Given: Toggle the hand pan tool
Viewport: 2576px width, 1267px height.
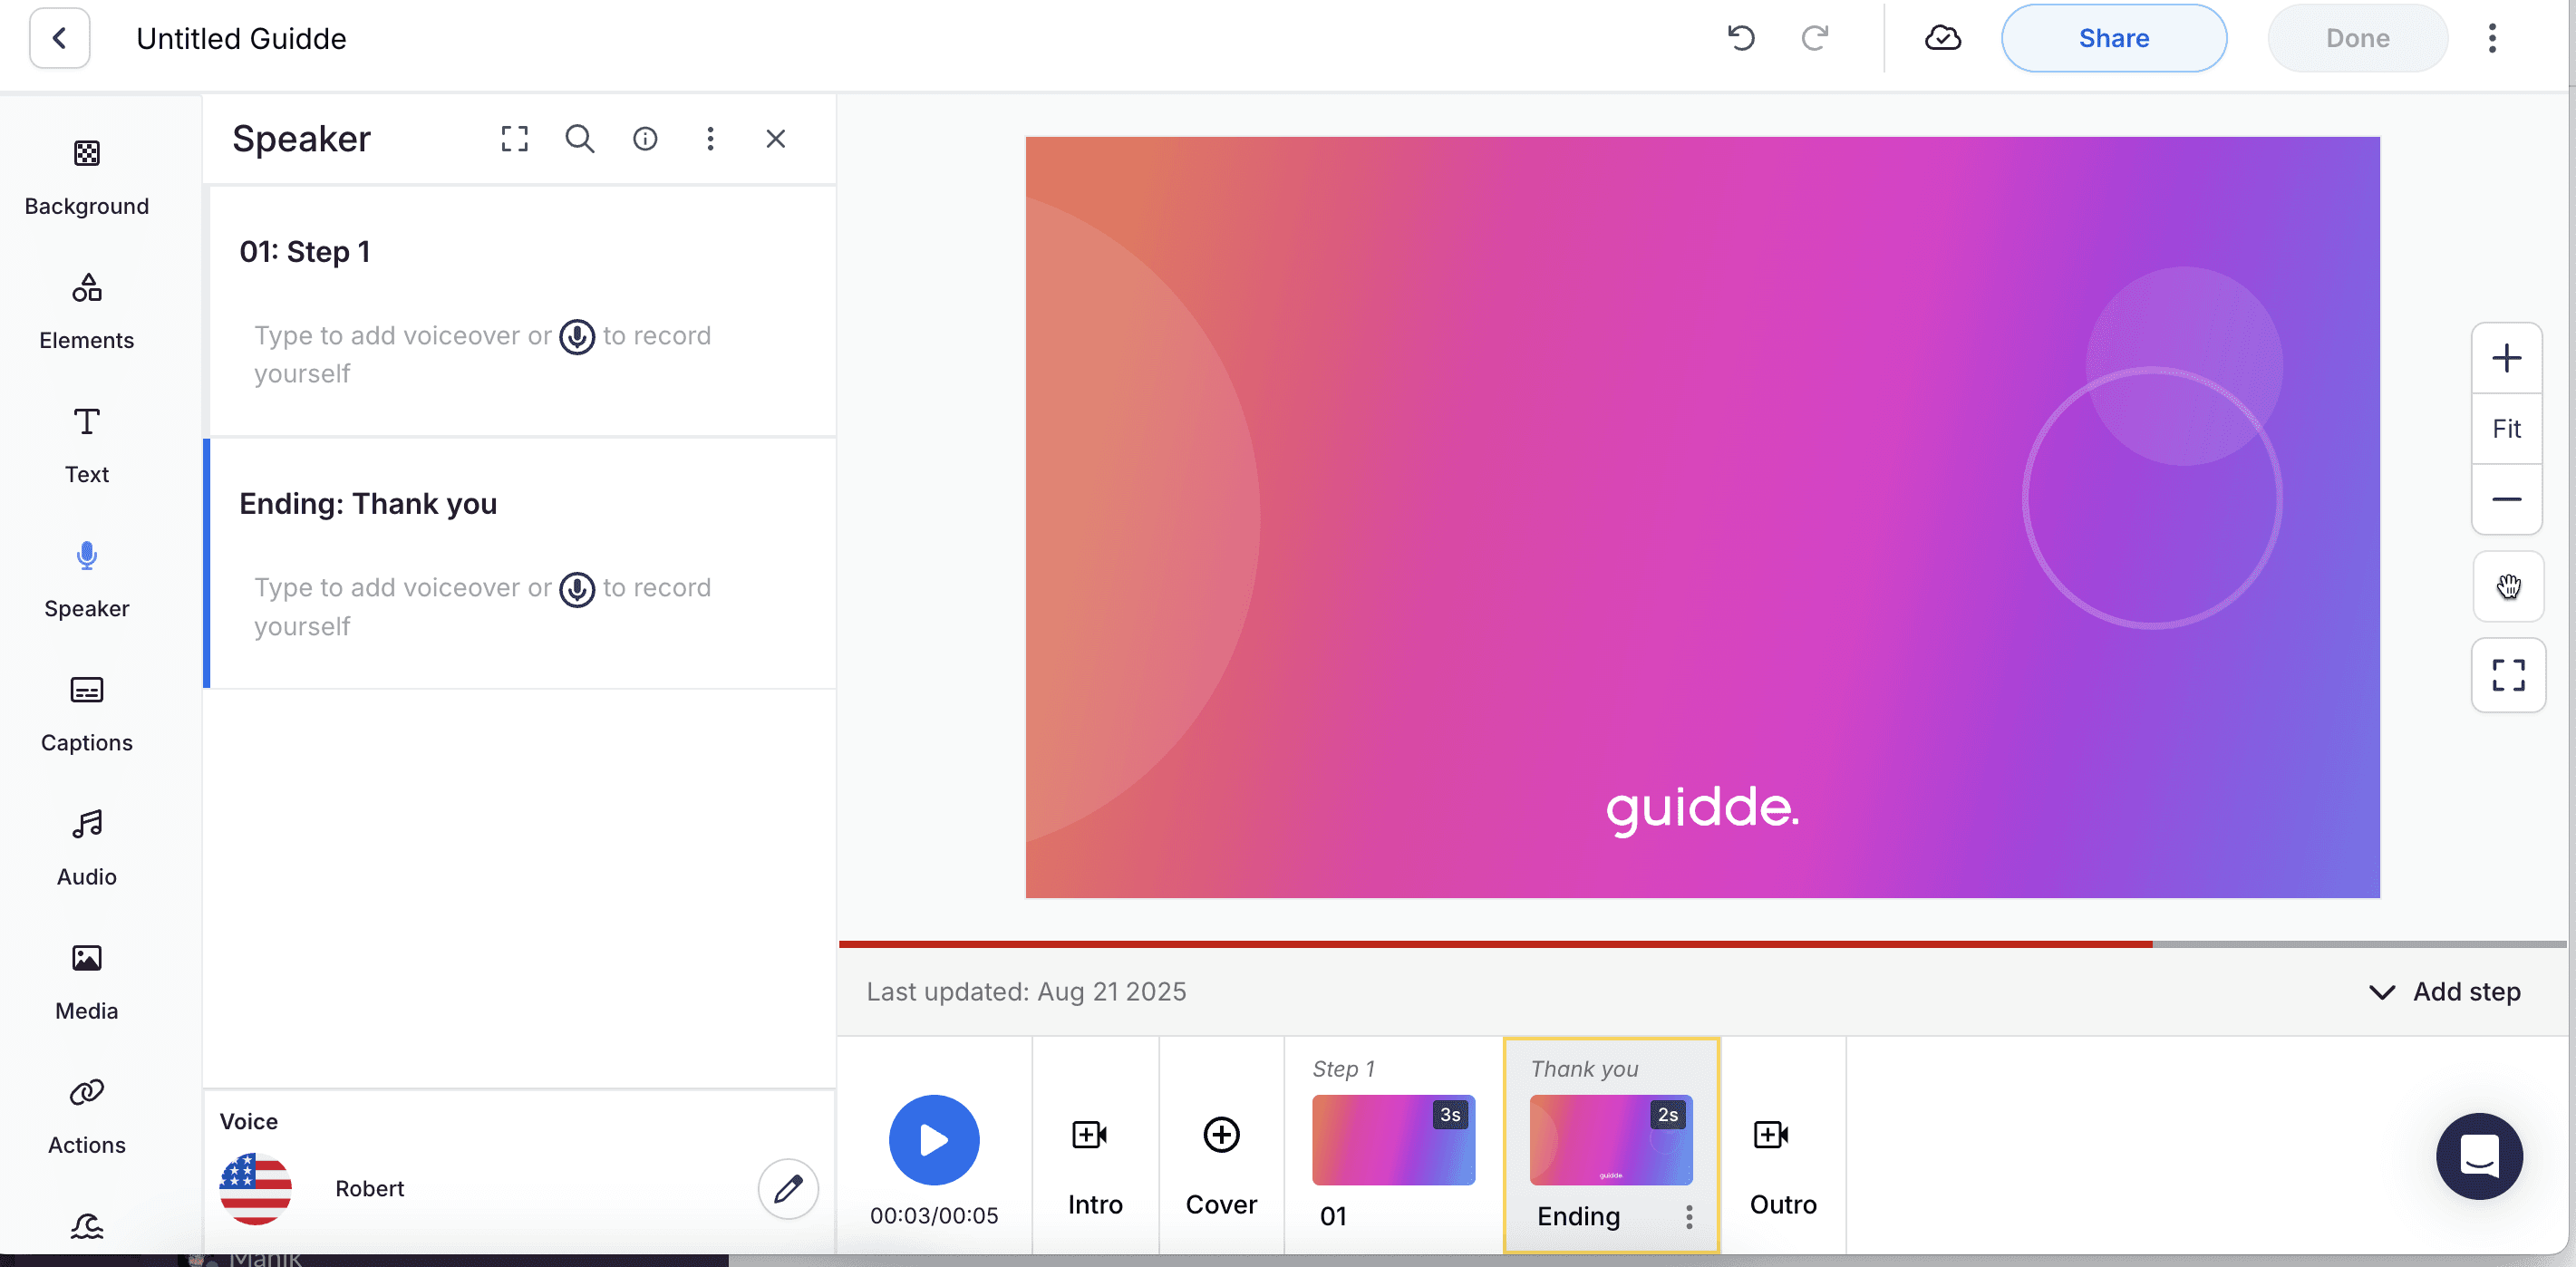Looking at the screenshot, I should click(2507, 587).
